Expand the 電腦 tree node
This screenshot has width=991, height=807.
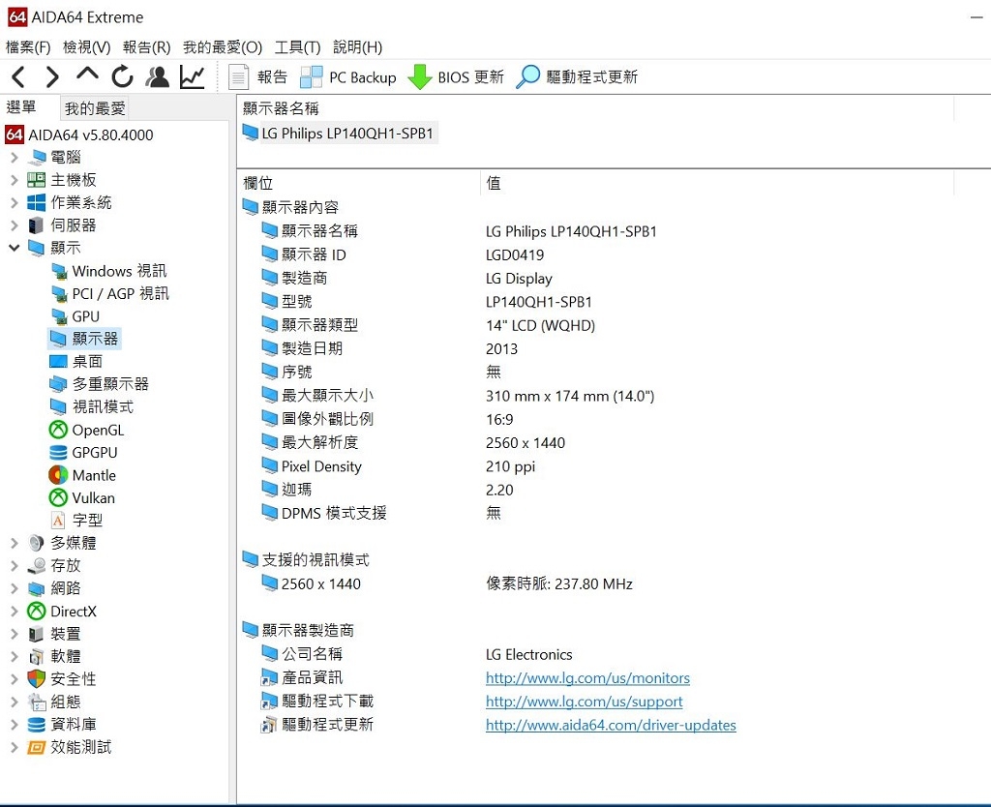(x=15, y=158)
